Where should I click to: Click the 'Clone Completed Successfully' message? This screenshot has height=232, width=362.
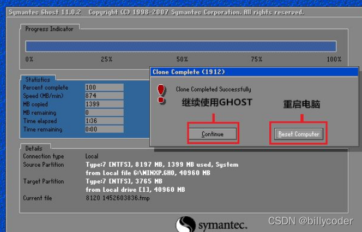[213, 89]
